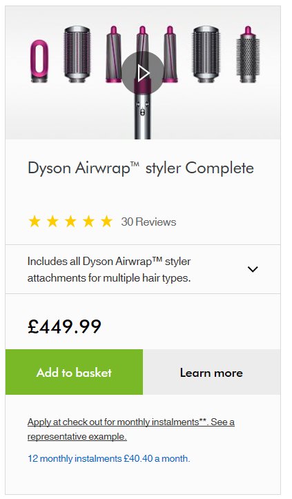Select the round volumising brush attachment

coord(248,55)
